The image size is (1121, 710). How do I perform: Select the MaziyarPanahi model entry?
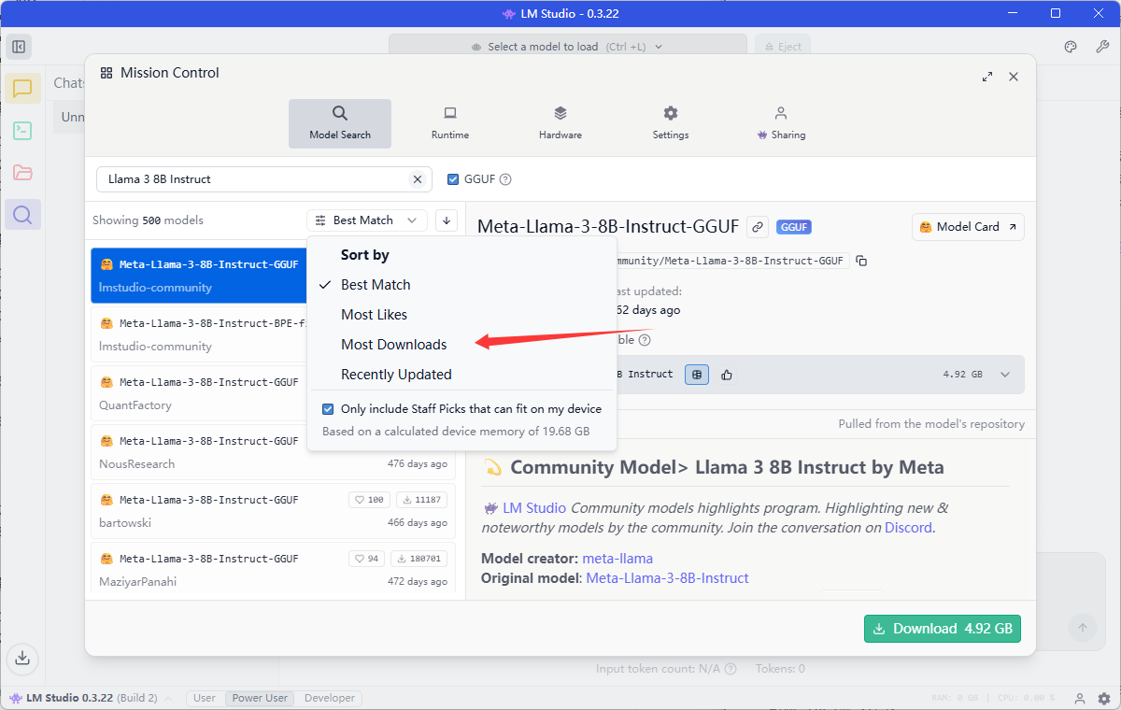coord(273,570)
